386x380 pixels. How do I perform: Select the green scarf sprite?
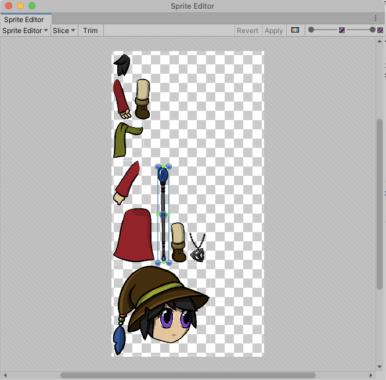click(126, 138)
